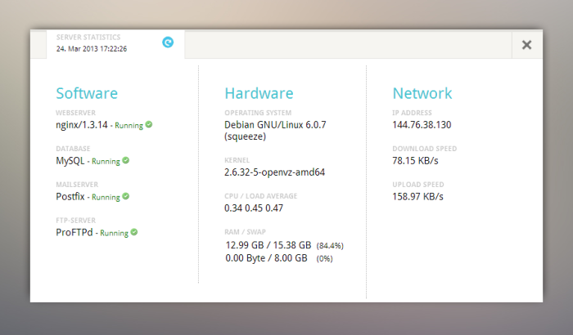Click the KERNEL label
The height and width of the screenshot is (335, 573).
click(237, 160)
